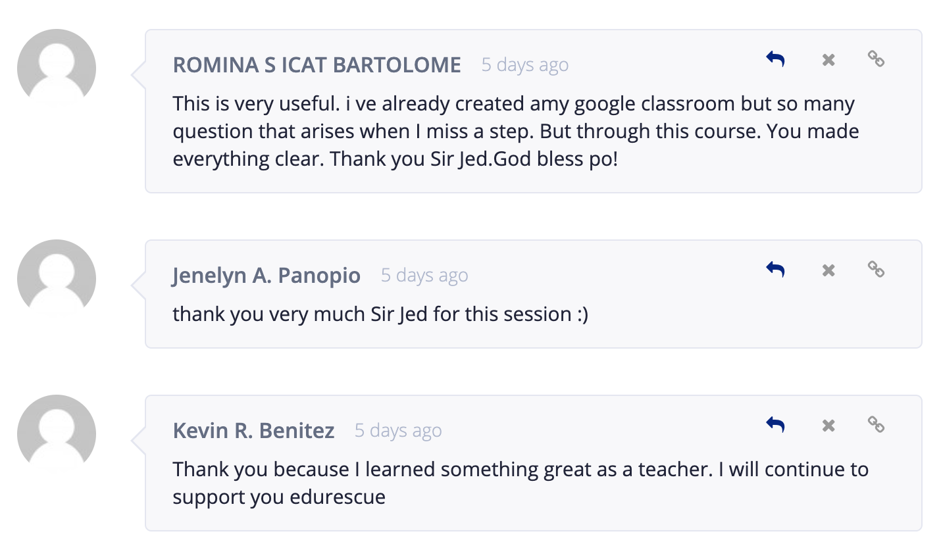Click Kevin R. Benitez author name
The width and height of the screenshot is (941, 542).
click(253, 431)
